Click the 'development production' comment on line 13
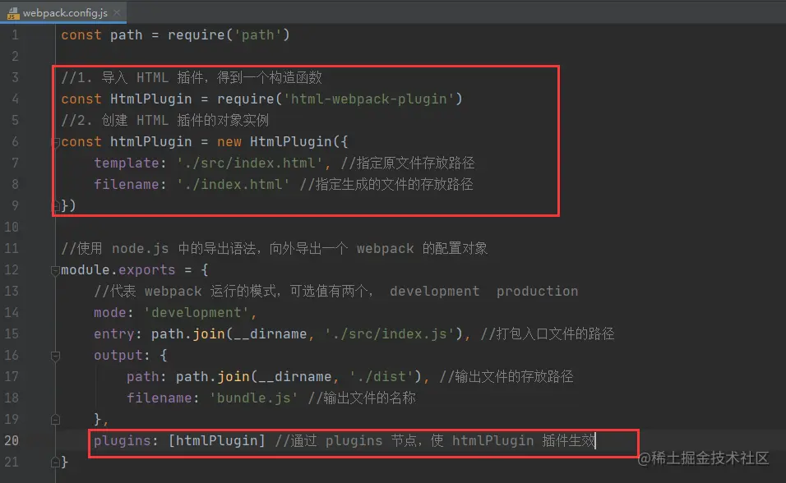This screenshot has height=483, width=786. click(483, 291)
